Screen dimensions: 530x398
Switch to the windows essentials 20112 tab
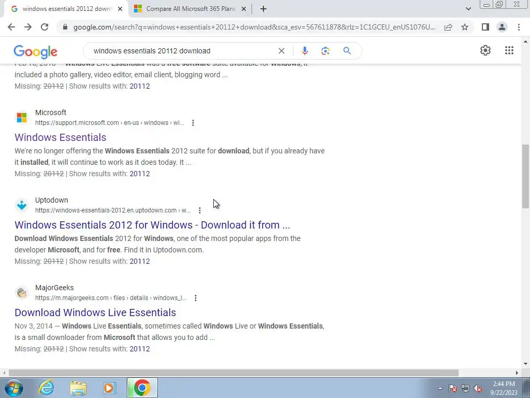tap(66, 9)
